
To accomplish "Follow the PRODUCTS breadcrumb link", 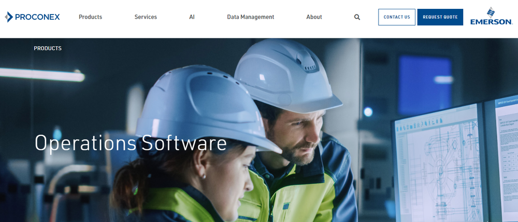I will click(x=48, y=48).
